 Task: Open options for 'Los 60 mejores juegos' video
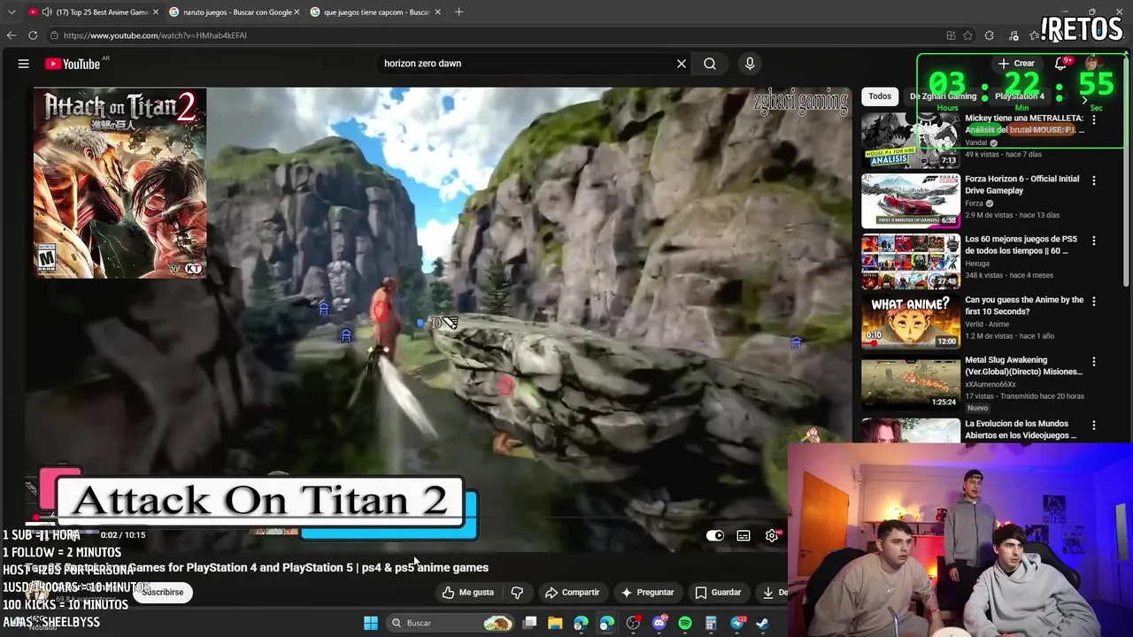click(x=1094, y=241)
